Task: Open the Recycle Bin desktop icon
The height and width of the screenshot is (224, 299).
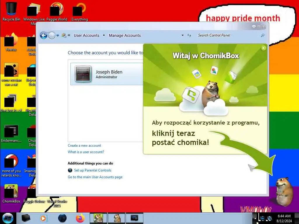Action: 11,11
